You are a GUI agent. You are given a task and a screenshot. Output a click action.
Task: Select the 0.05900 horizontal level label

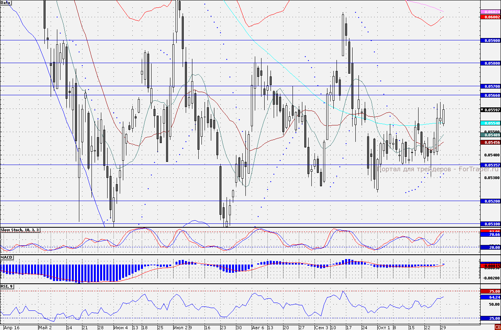coord(490,40)
